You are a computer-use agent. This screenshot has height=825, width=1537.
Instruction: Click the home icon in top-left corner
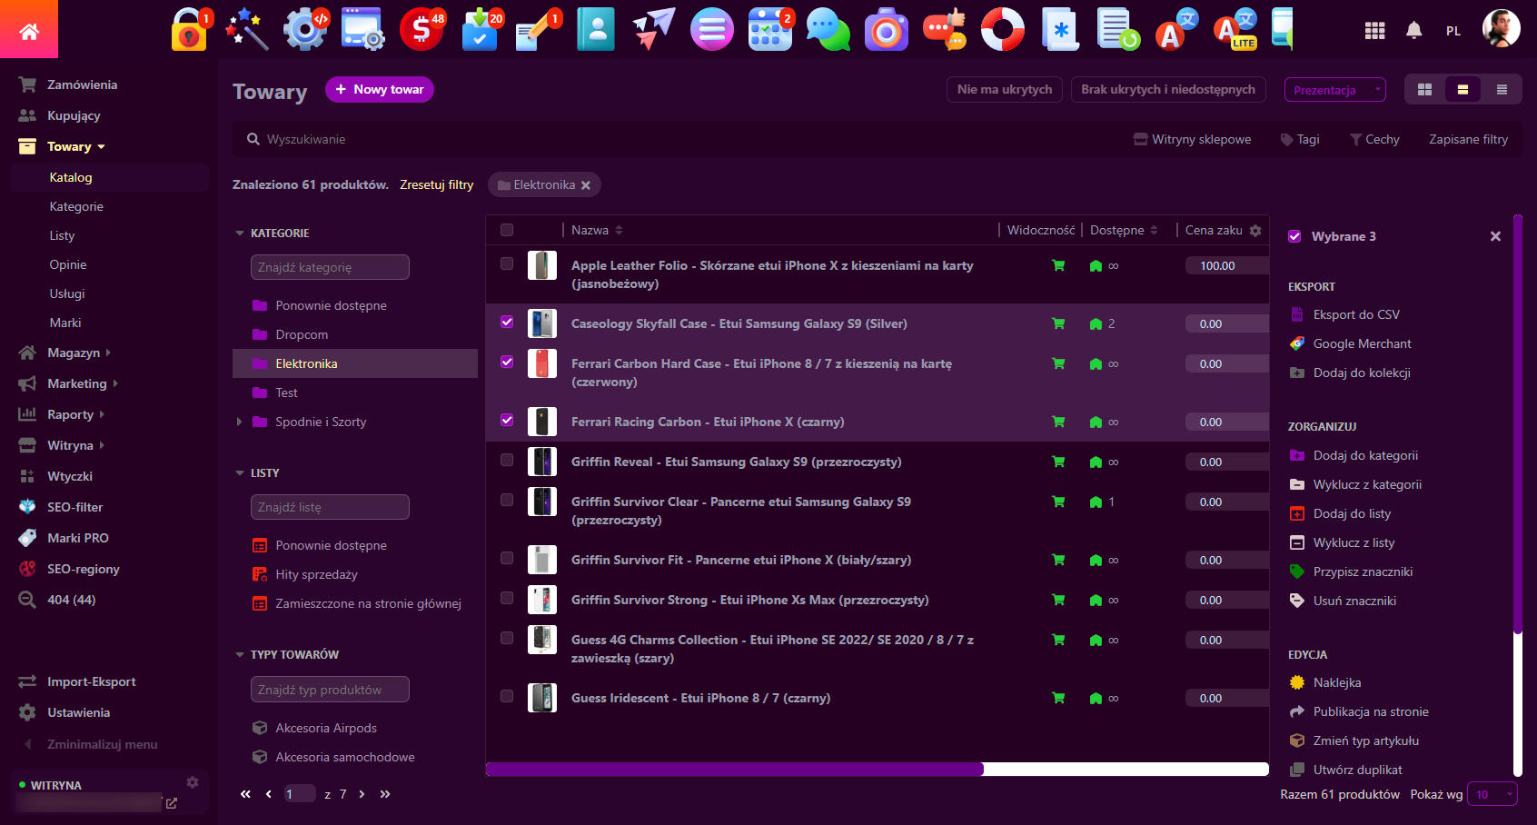[29, 32]
